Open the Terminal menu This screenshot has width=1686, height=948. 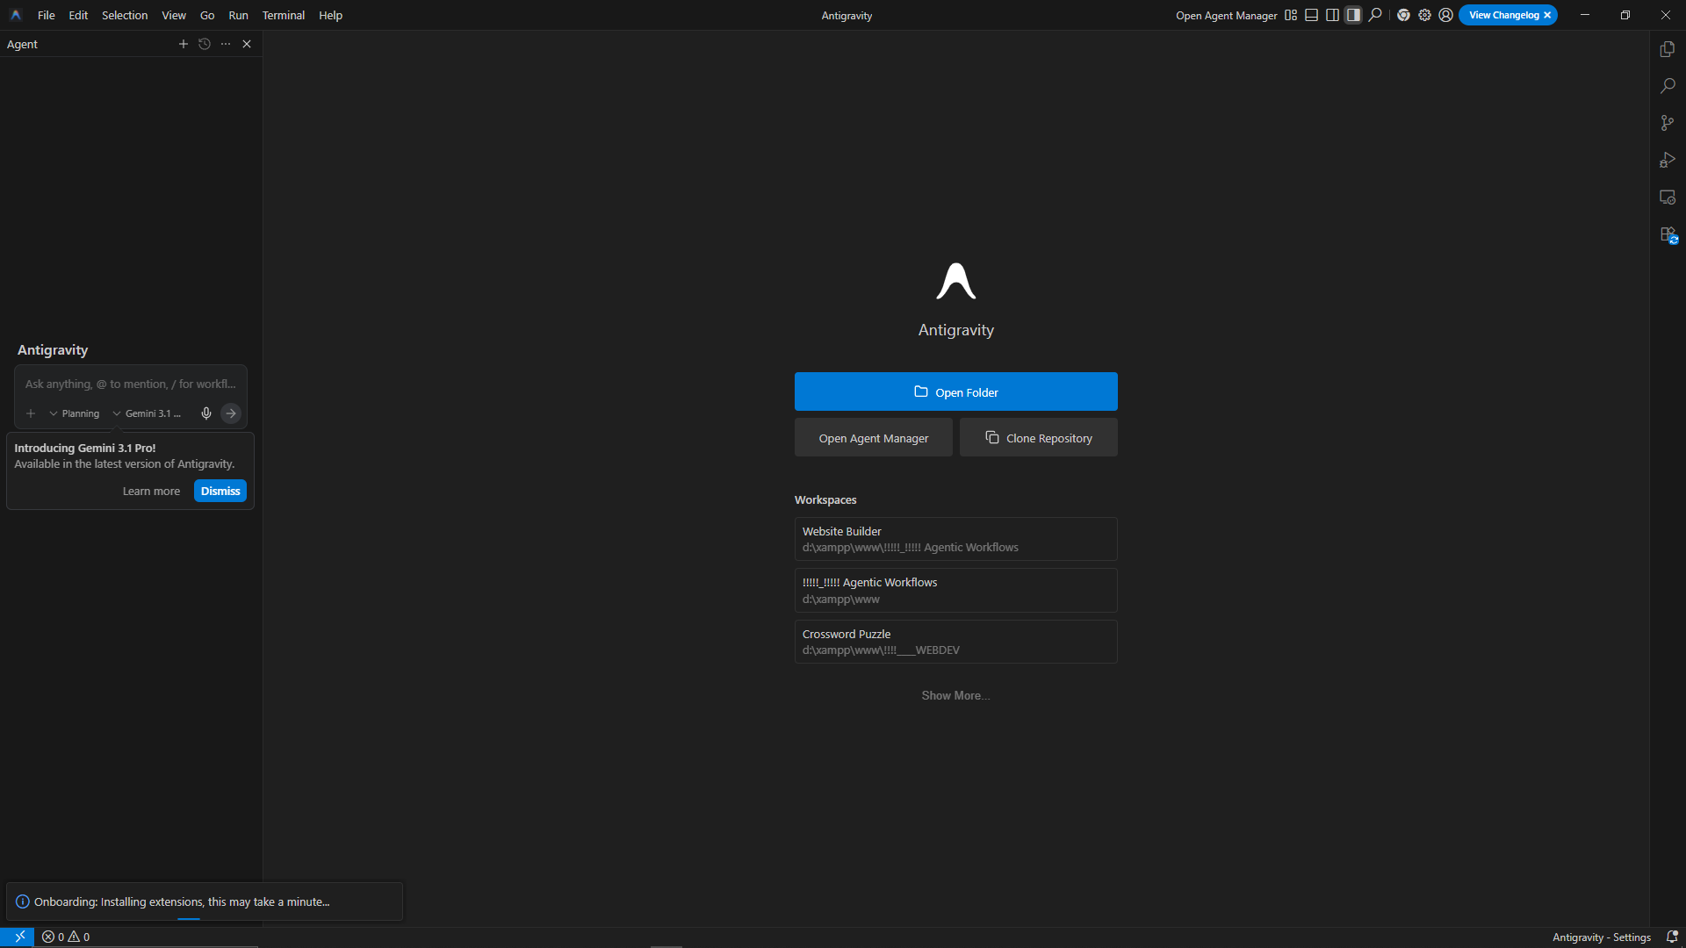283,15
